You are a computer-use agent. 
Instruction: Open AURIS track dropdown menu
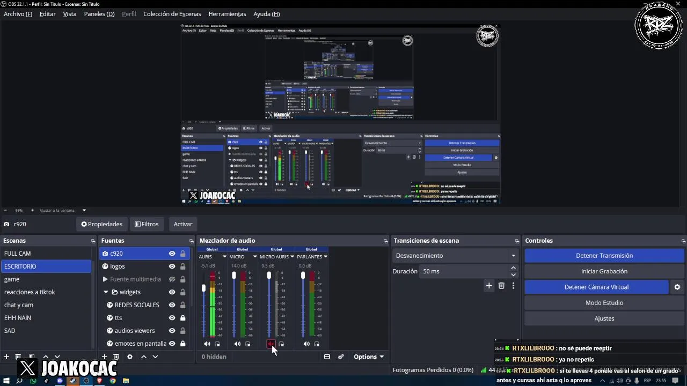224,257
